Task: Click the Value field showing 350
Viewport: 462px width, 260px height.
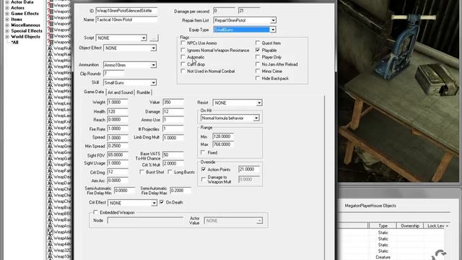Action: coord(173,103)
